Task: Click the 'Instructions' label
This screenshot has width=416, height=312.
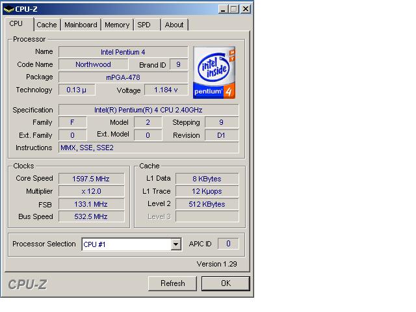Action: click(x=34, y=148)
